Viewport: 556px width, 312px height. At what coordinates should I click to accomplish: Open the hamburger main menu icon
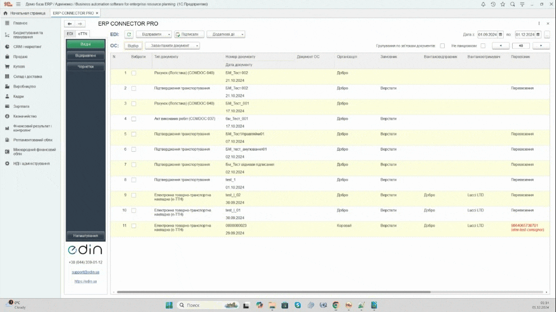point(18,4)
